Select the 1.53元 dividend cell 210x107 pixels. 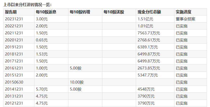(x=42, y=54)
